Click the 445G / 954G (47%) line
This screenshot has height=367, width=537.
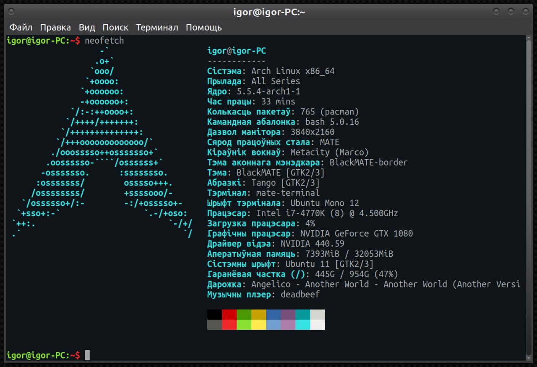pyautogui.click(x=303, y=274)
